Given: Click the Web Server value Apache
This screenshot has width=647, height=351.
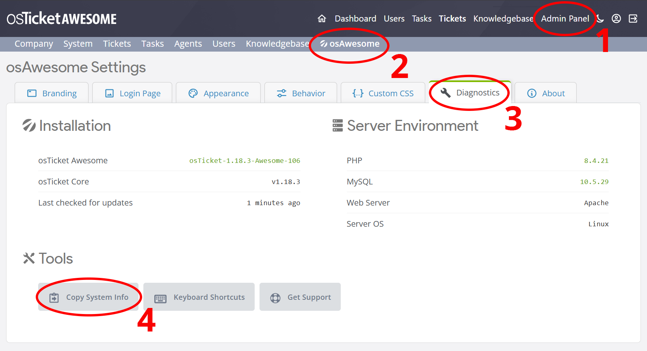Looking at the screenshot, I should [x=596, y=203].
